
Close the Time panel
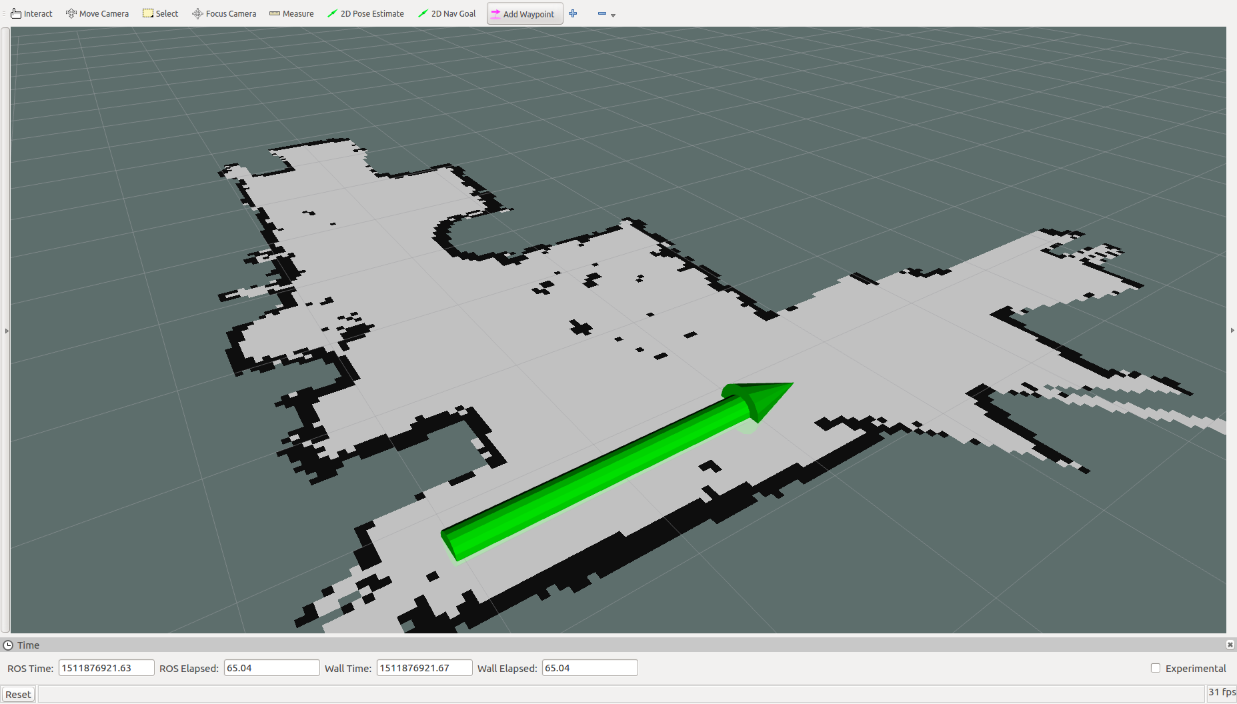click(1230, 645)
